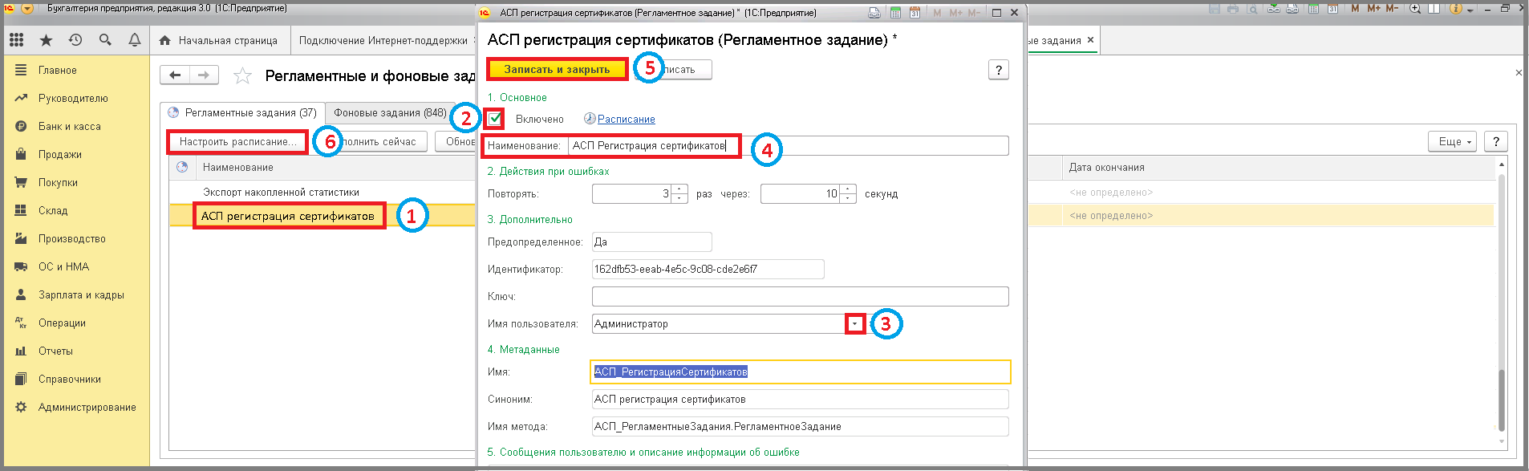The image size is (1529, 471).
Task: Go back with the left arrow button
Action: [x=175, y=75]
